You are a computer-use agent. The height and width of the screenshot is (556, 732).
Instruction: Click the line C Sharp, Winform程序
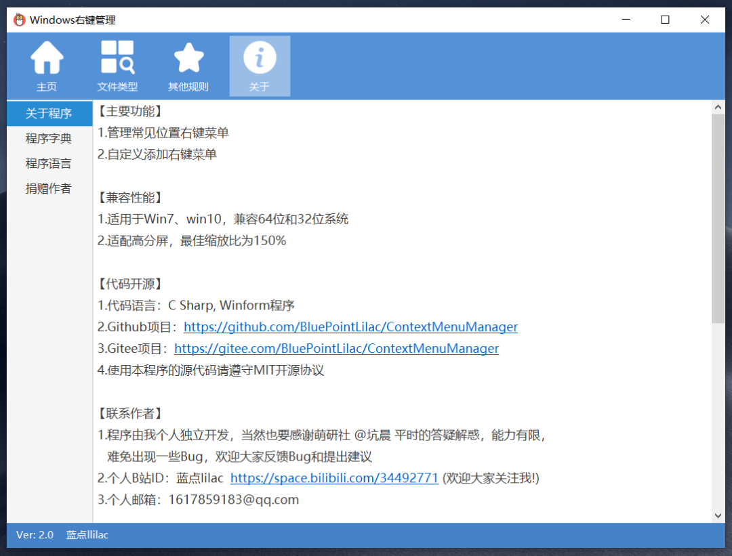[196, 305]
